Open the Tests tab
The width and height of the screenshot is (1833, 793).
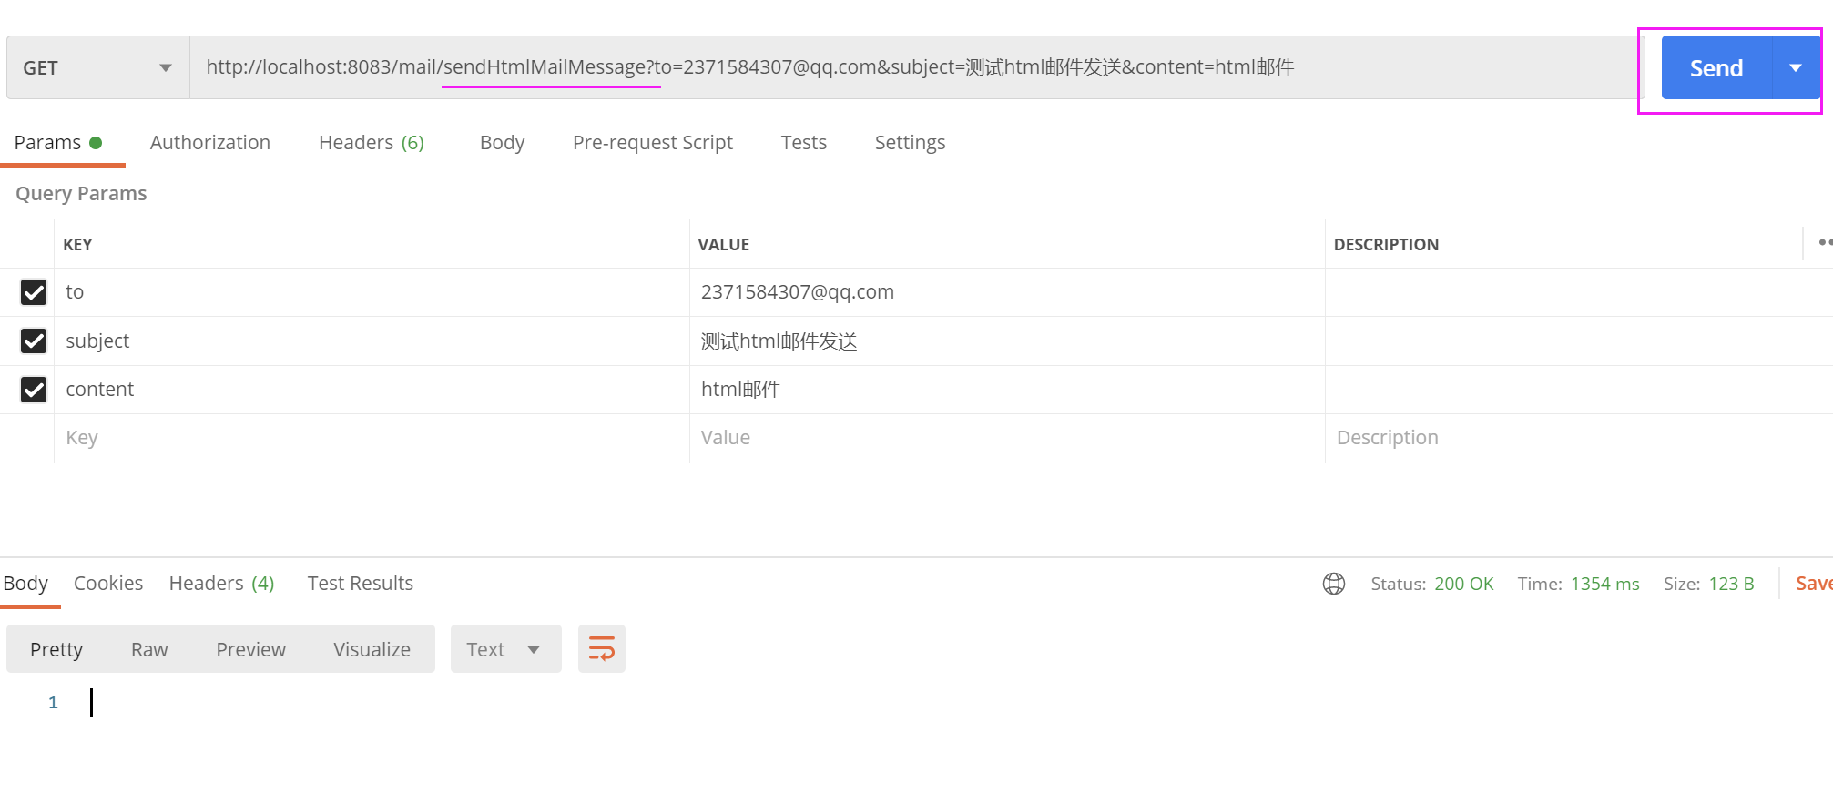(x=804, y=143)
